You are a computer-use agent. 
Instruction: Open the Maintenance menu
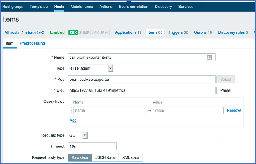tap(82, 7)
